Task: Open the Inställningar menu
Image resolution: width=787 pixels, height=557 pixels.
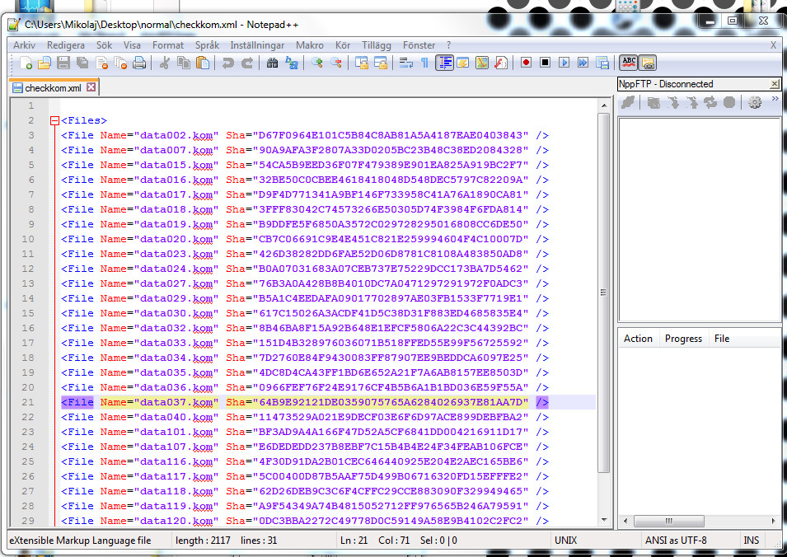Action: 257,45
